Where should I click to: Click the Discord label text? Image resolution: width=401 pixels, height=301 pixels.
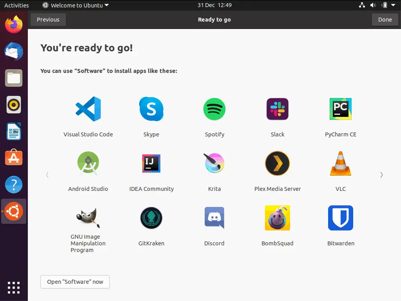click(214, 243)
